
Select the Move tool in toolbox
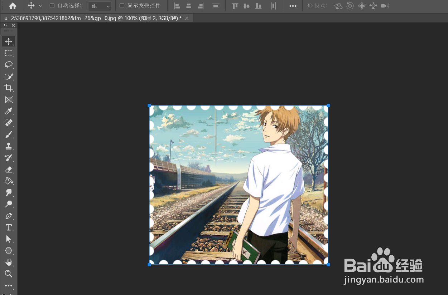pos(9,41)
